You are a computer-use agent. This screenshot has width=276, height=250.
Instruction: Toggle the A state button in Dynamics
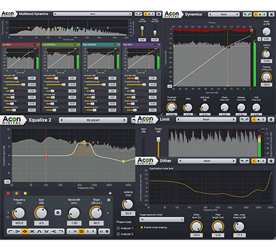coord(255,15)
